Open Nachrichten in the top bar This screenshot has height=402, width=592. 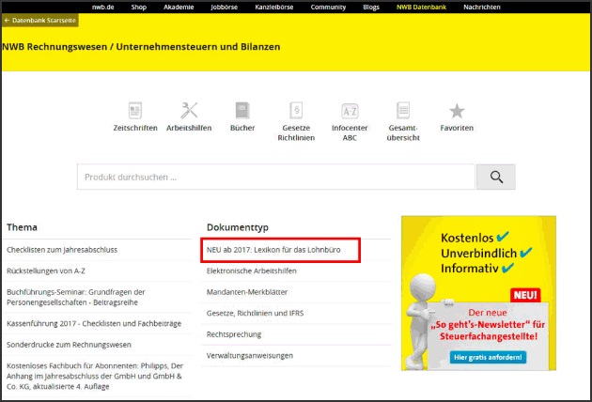pyautogui.click(x=479, y=7)
